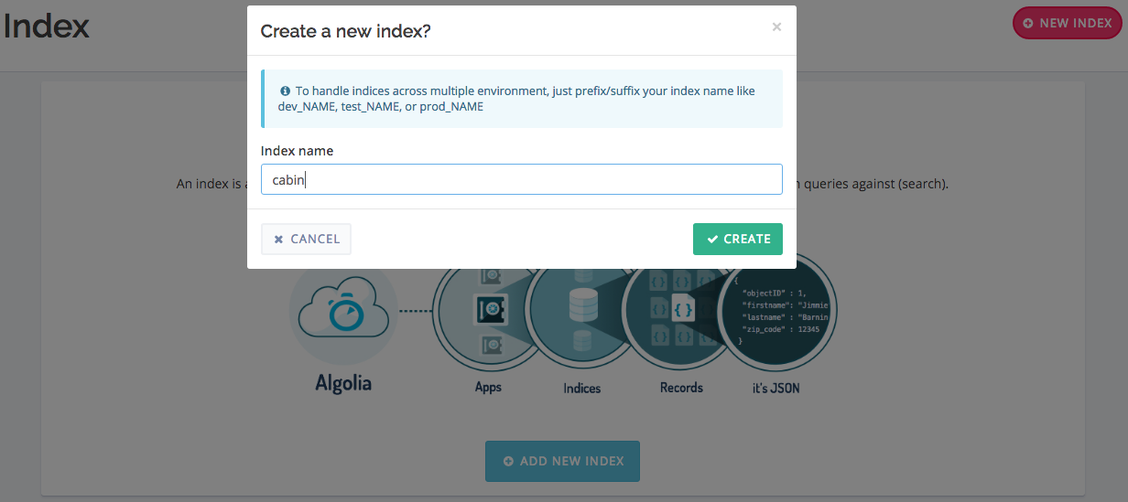The image size is (1128, 502).
Task: Select the Records curly braces icon
Action: 683,310
